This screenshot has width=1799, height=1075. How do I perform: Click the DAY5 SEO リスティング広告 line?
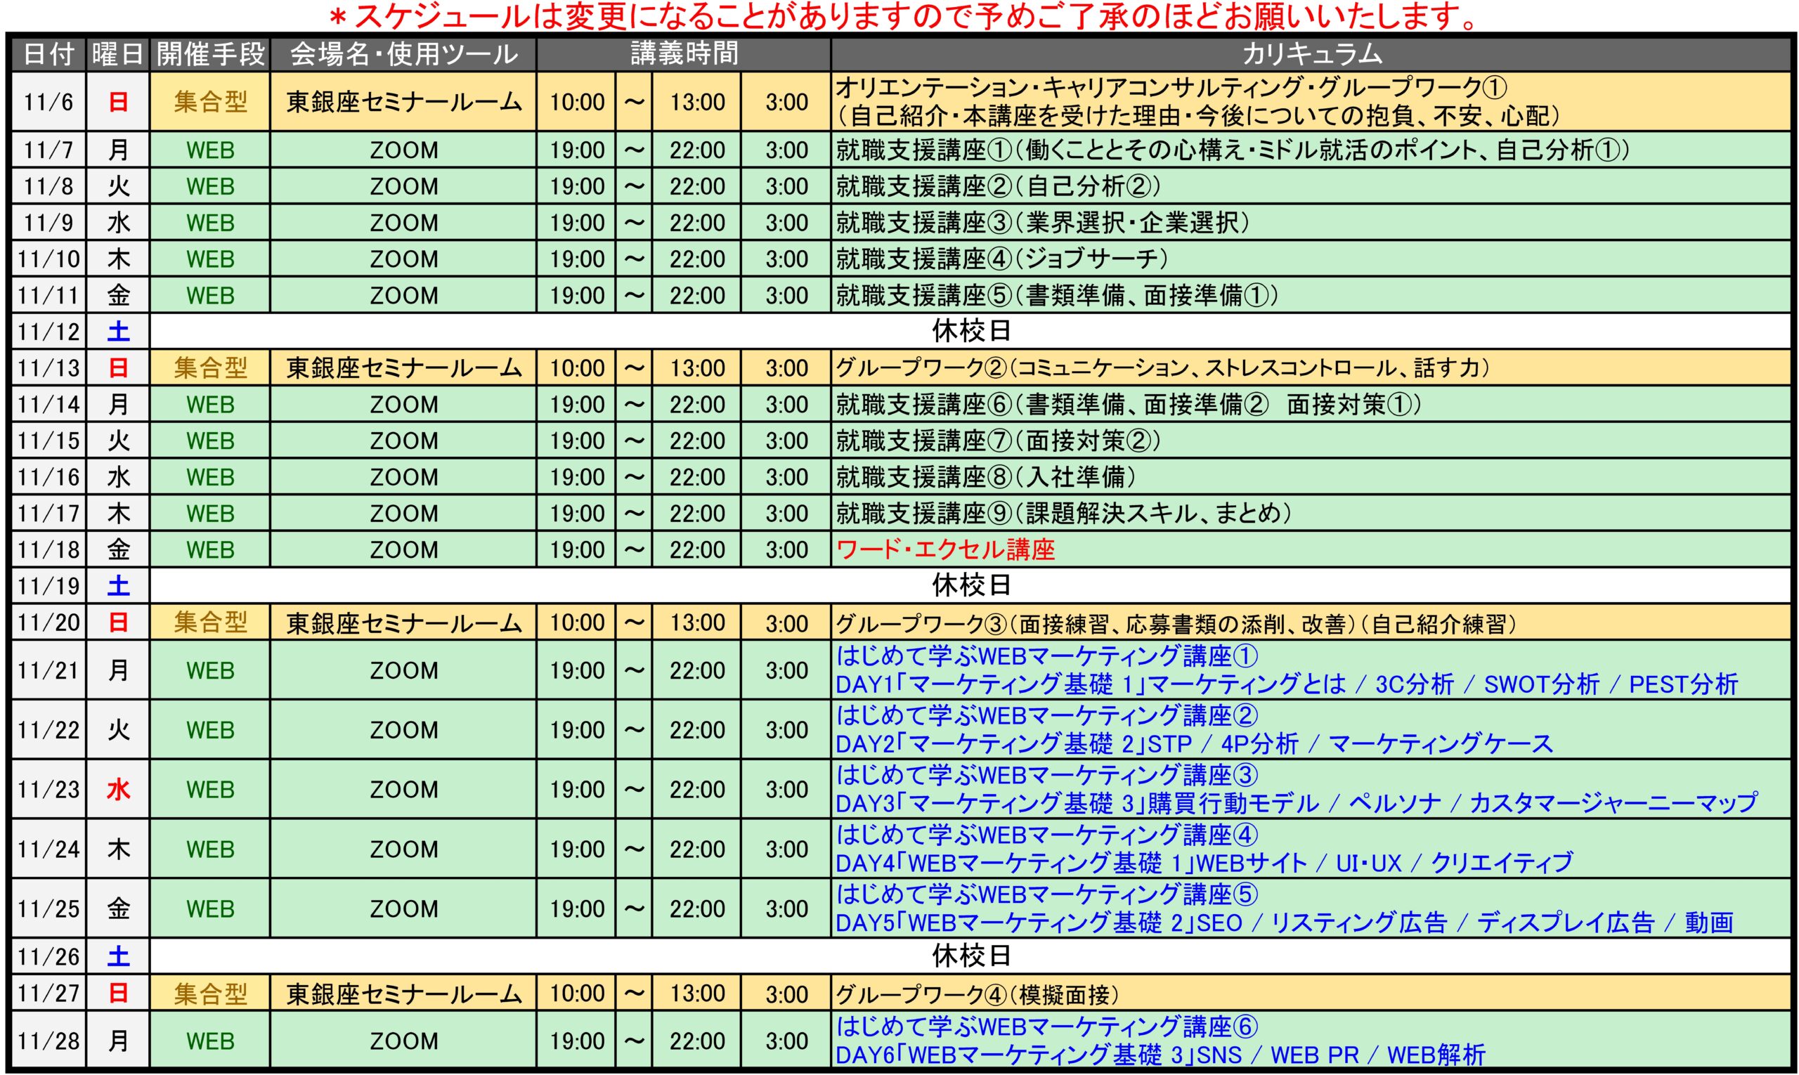click(x=1285, y=923)
